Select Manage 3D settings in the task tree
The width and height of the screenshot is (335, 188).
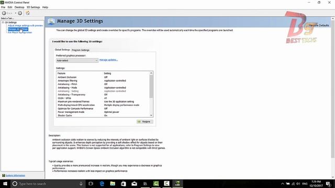(18, 29)
